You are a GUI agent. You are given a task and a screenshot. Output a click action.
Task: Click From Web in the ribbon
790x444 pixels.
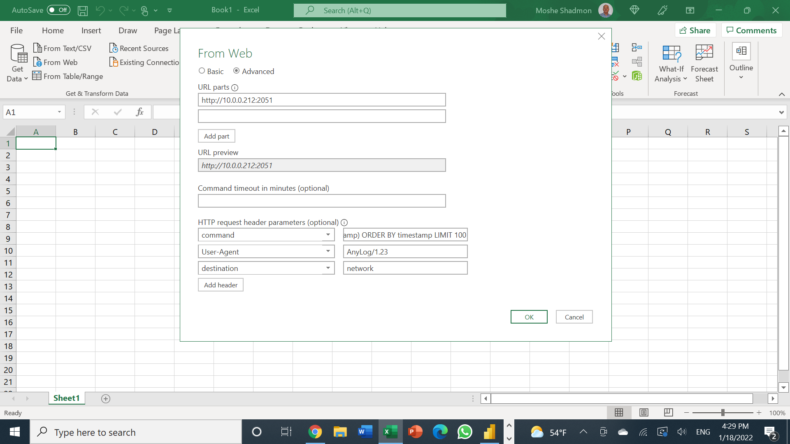tap(55, 62)
